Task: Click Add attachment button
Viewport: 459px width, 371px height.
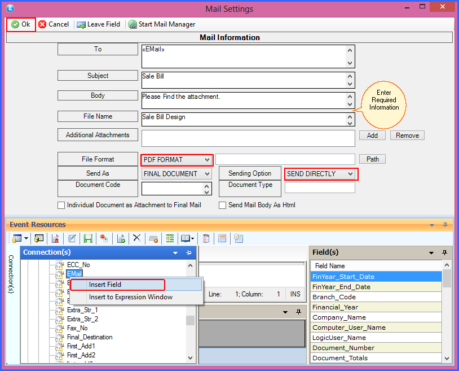Action: click(x=372, y=136)
